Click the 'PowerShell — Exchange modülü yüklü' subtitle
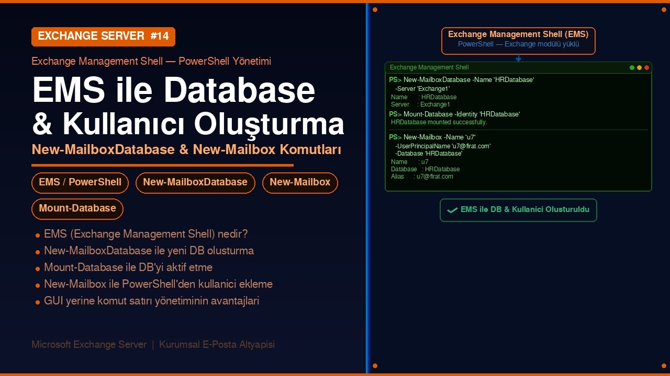The height and width of the screenshot is (376, 670). pyautogui.click(x=518, y=44)
